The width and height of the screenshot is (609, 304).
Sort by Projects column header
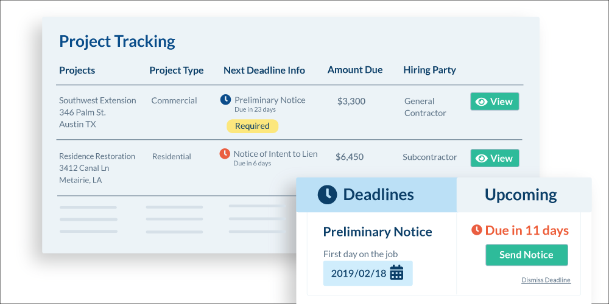pyautogui.click(x=77, y=70)
